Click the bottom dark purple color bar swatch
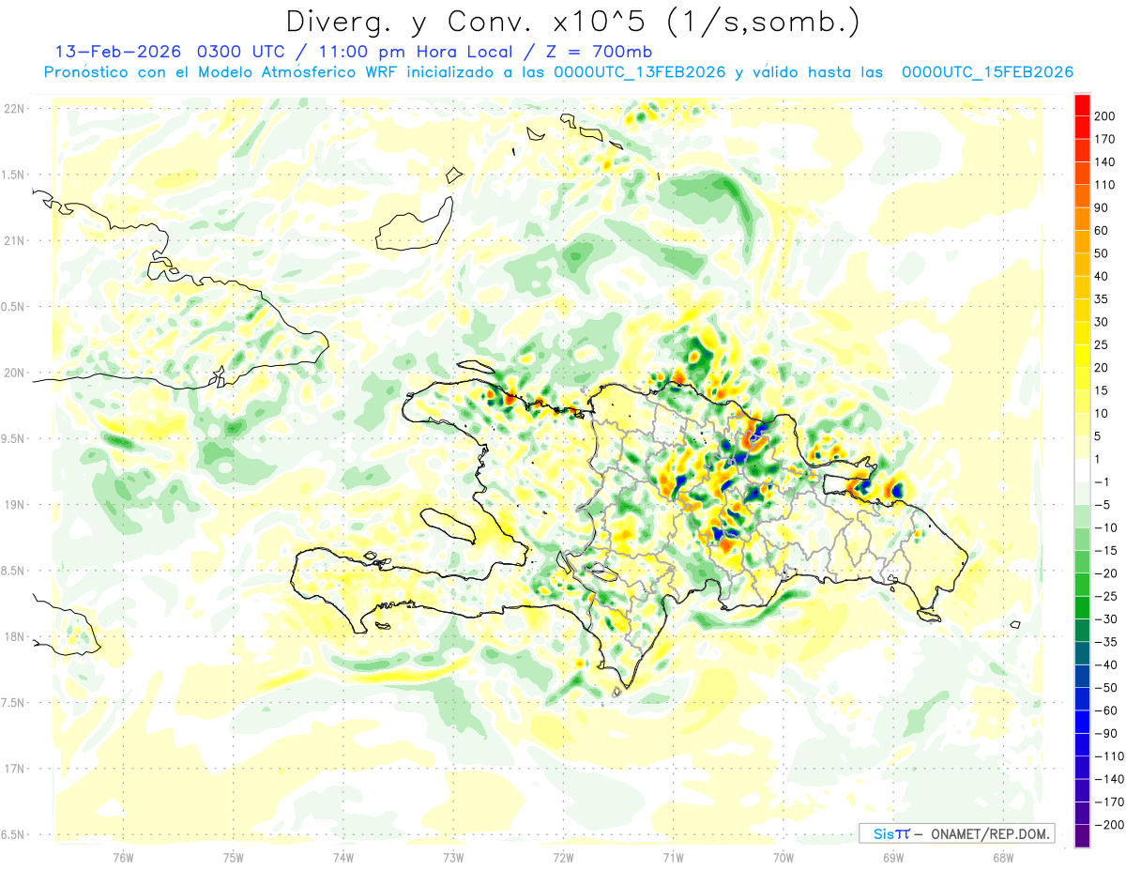1126x870 pixels. pos(1082,836)
